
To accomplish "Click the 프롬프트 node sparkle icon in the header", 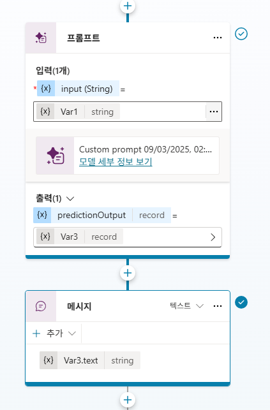I will [41, 38].
